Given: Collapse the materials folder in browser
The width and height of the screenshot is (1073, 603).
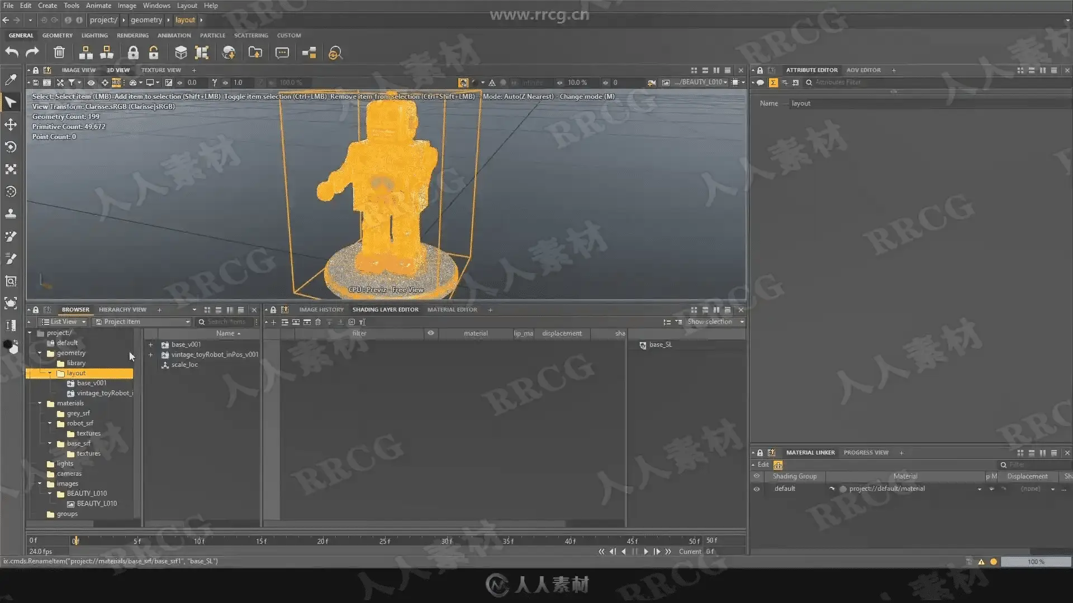Looking at the screenshot, I should point(40,403).
